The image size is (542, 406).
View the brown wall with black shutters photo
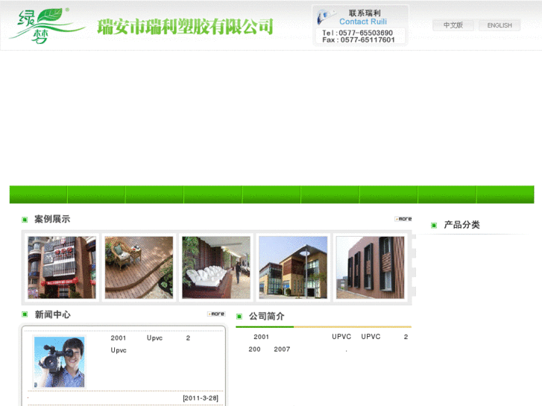[x=371, y=267]
